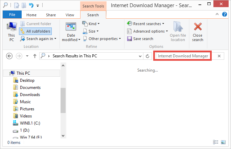Click the Undo quick access icon
The image size is (231, 149).
31,5
